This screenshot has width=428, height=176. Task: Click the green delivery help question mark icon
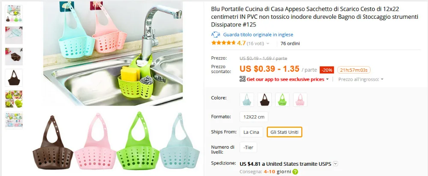pos(295,172)
